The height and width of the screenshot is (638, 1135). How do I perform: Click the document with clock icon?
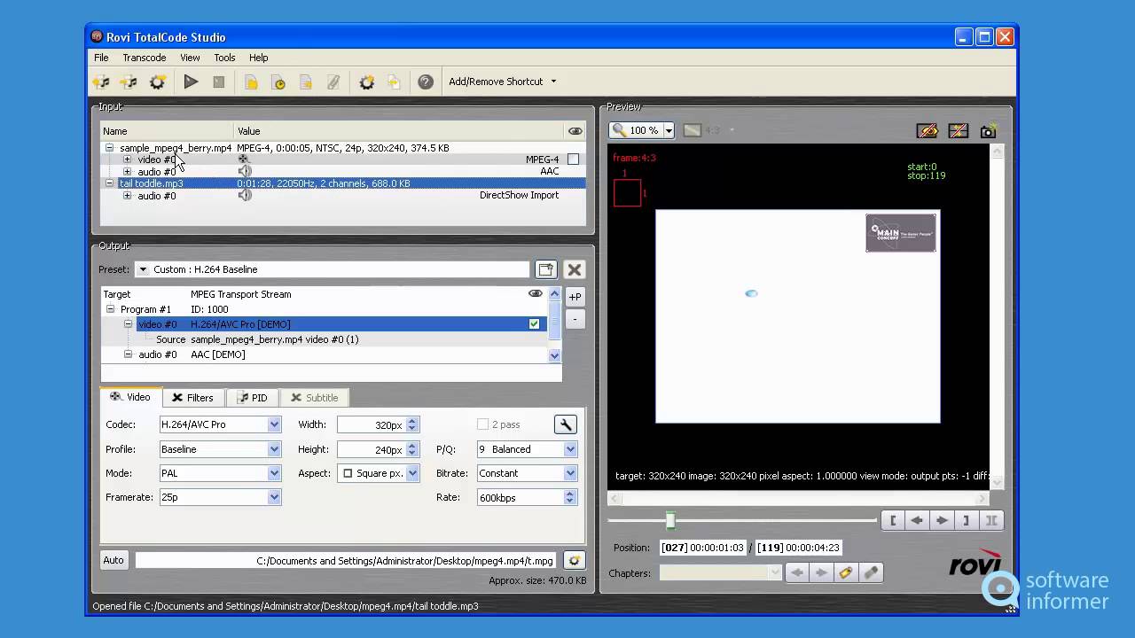(278, 82)
